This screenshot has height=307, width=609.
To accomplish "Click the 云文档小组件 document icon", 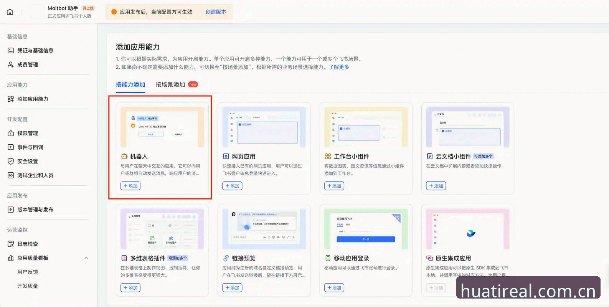I will click(x=430, y=156).
